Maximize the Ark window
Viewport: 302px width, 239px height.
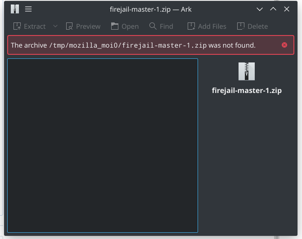273,9
